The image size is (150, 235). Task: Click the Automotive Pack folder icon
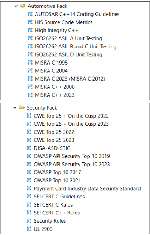[23, 6]
